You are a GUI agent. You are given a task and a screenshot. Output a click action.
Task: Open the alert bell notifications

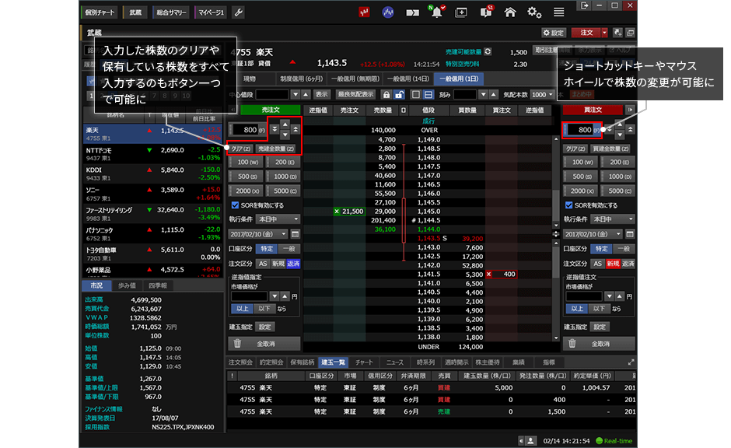point(437,12)
